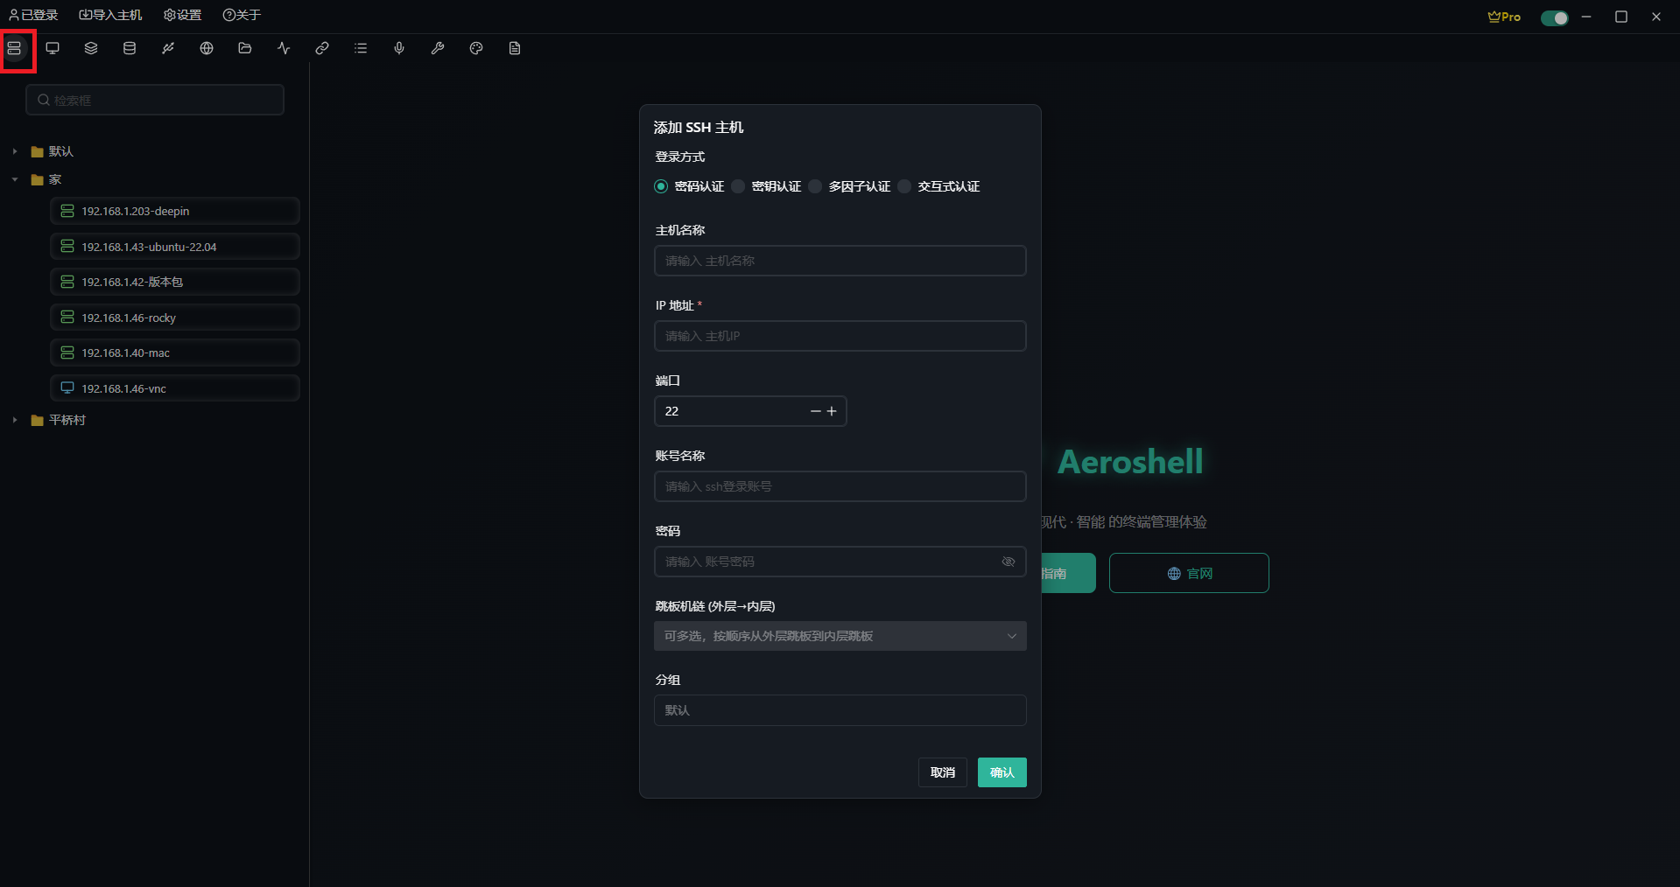Open the remote desktop monitor panel

(x=53, y=48)
